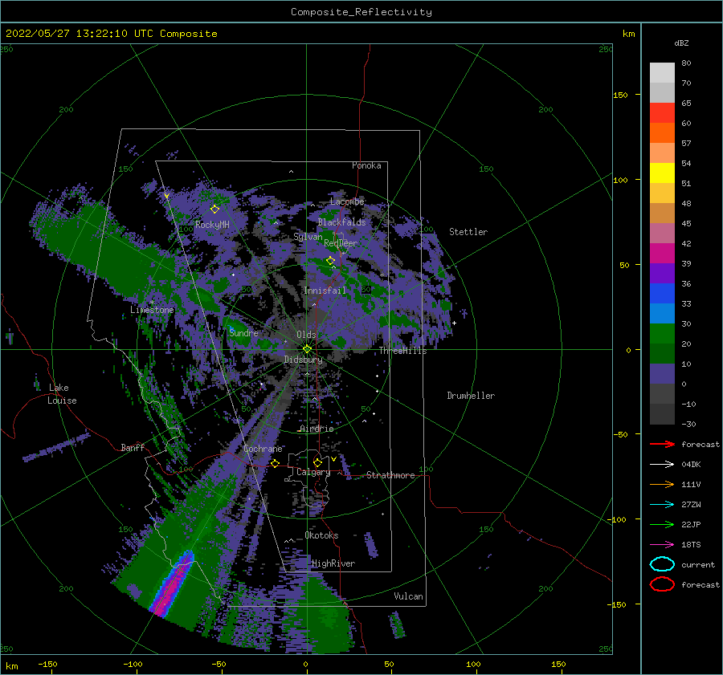
Task: Click the Calgary city label
Action: [313, 472]
